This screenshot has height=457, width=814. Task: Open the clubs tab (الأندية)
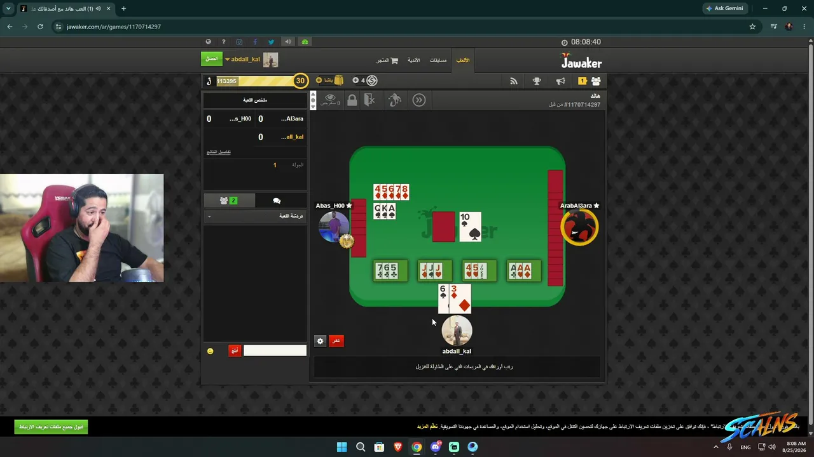[x=413, y=60]
